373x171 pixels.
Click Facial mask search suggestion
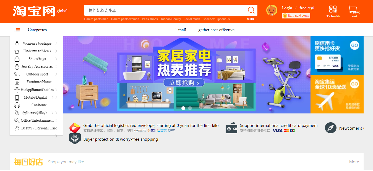click(192, 19)
